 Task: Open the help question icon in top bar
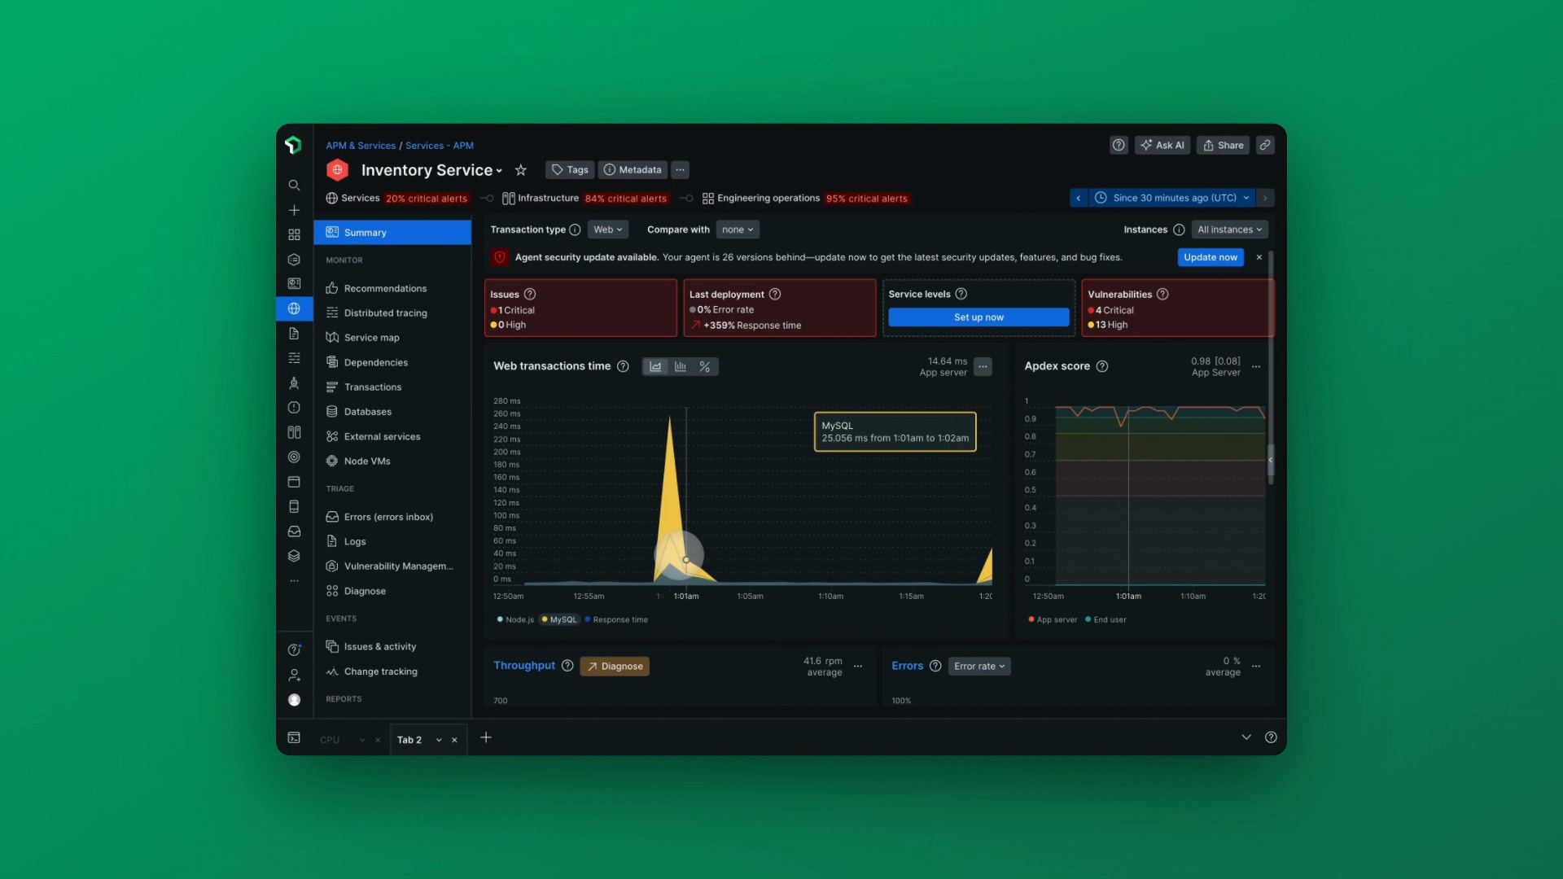(1119, 145)
